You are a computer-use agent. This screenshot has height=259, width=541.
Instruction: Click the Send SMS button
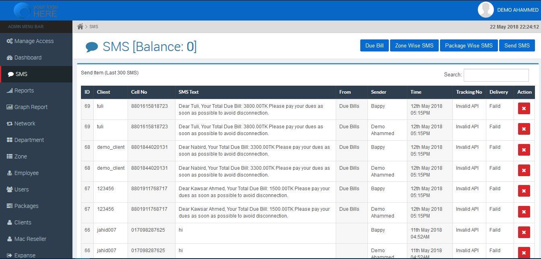coord(517,45)
